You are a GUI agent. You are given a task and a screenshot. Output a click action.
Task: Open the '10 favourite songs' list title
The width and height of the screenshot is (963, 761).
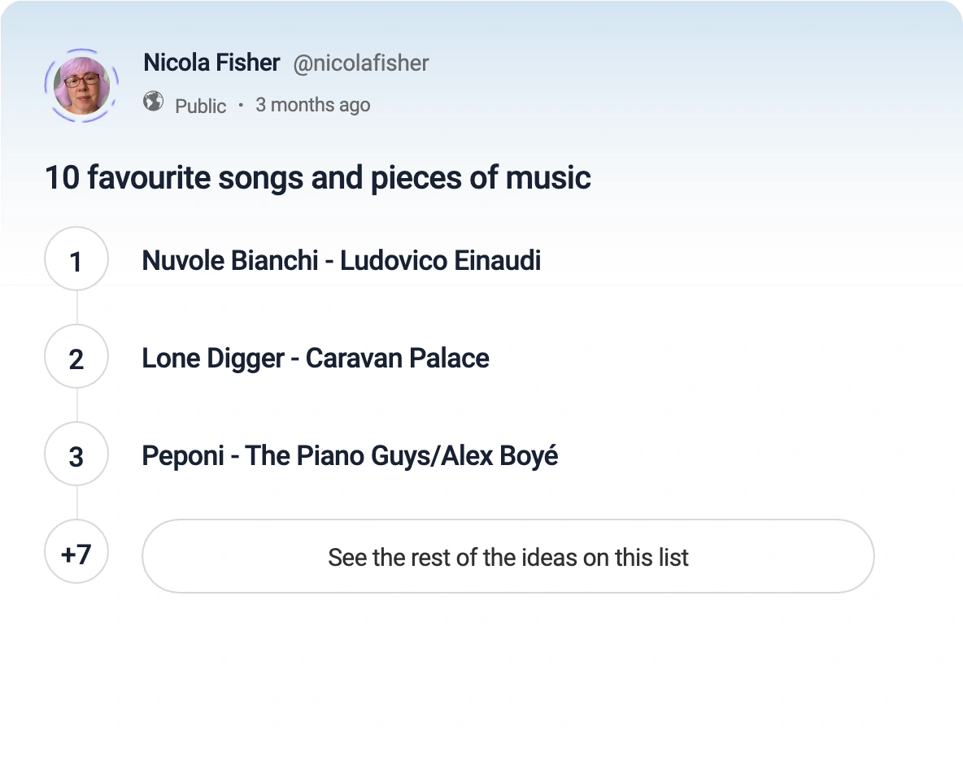(317, 177)
